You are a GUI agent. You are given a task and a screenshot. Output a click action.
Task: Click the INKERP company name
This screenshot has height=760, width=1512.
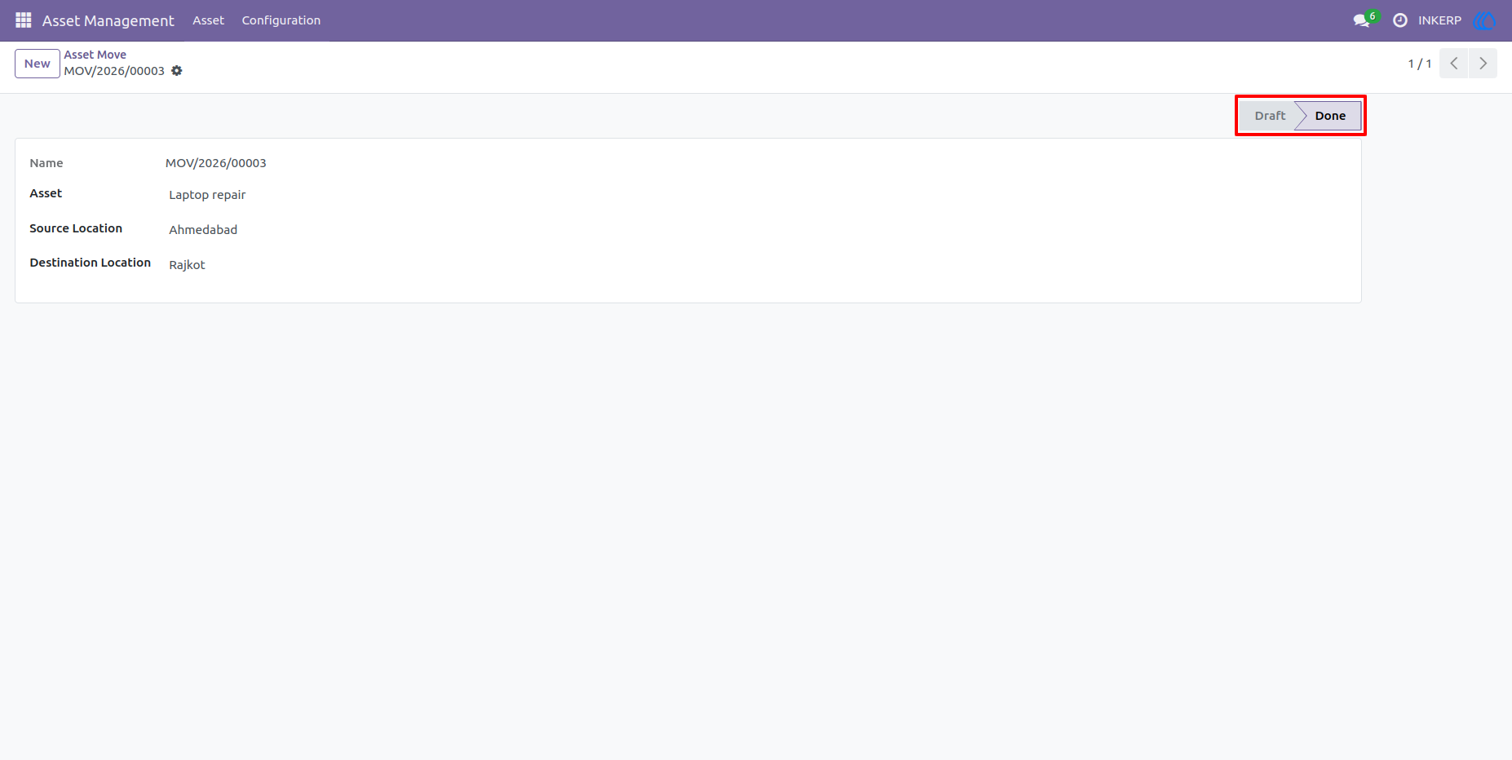[1439, 20]
